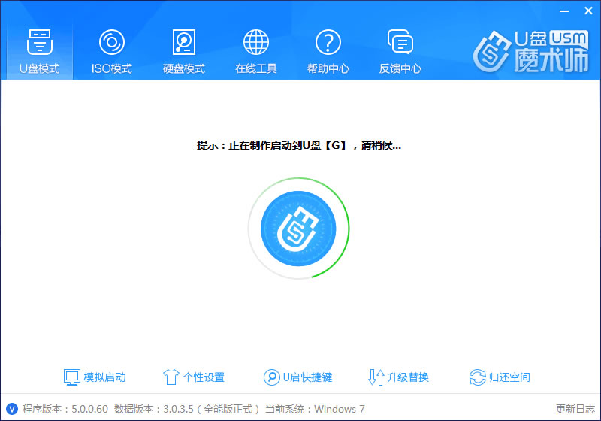Click the blue V badge in status bar

tap(11, 409)
